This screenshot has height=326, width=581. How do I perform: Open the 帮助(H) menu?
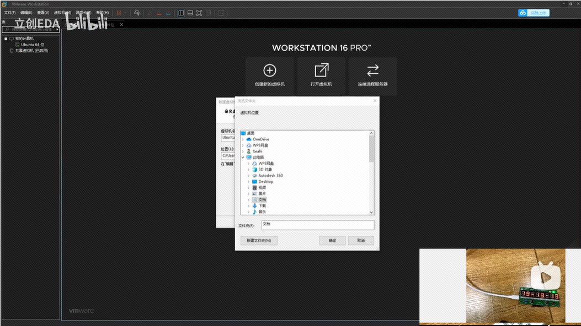click(103, 13)
